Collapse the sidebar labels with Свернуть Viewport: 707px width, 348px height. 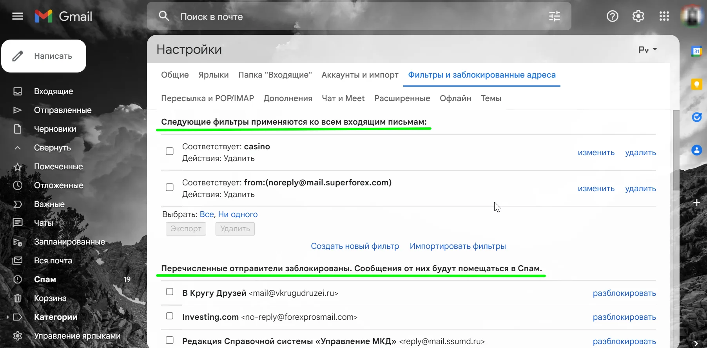click(x=52, y=148)
